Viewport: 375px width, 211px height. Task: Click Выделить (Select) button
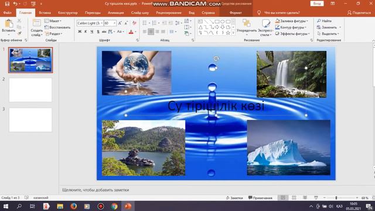coord(328,34)
